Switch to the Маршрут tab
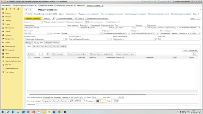This screenshot has width=203, height=114. point(28,43)
